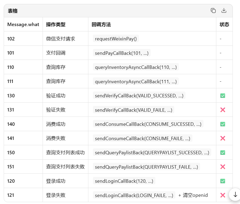Screen dimensions: 240x204
Task: Click red cross in row 141
Action: pos(223,138)
